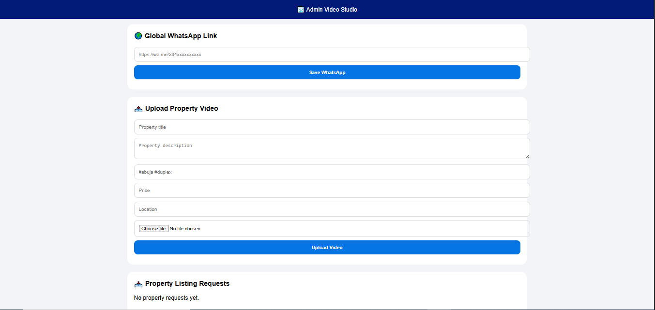Click the inbox icon beside Property Listing Requests
655x310 pixels.
(x=138, y=284)
